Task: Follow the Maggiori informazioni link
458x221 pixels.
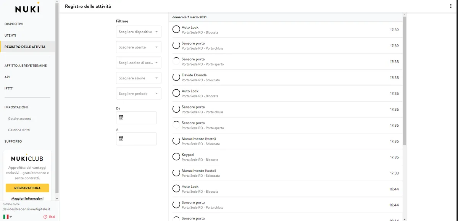Action: click(27, 198)
